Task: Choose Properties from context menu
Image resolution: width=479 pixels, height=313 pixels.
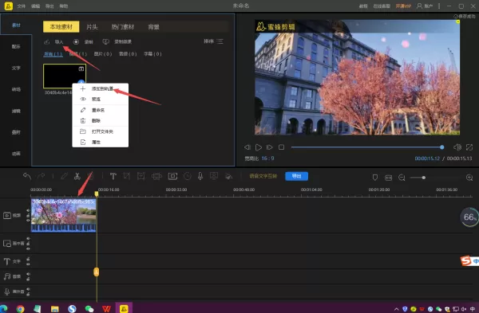Action: tap(101, 142)
